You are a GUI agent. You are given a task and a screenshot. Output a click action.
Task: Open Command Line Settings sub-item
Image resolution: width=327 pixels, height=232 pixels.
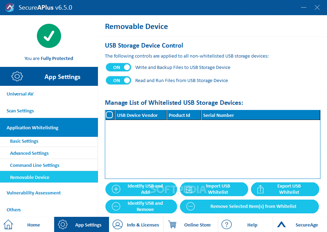point(49,165)
